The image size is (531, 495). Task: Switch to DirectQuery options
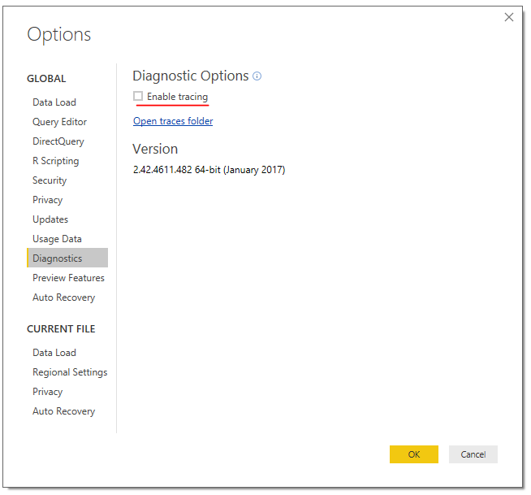click(x=58, y=141)
